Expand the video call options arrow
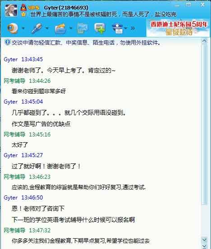 tap(23, 28)
